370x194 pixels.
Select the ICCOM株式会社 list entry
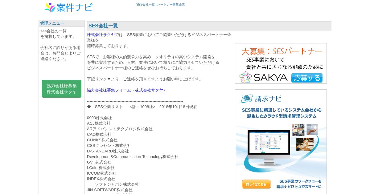coord(101,173)
